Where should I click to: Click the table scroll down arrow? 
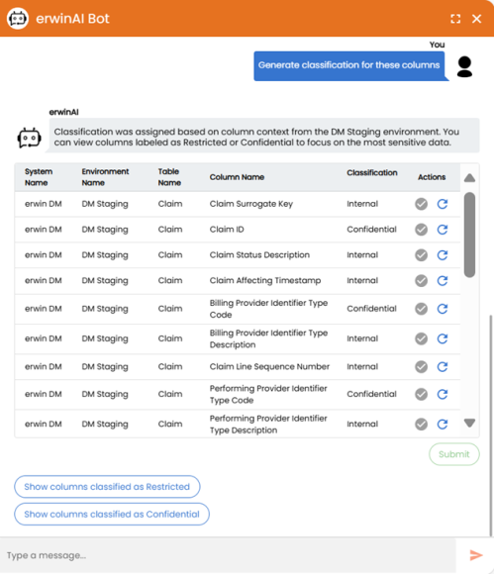pos(469,424)
